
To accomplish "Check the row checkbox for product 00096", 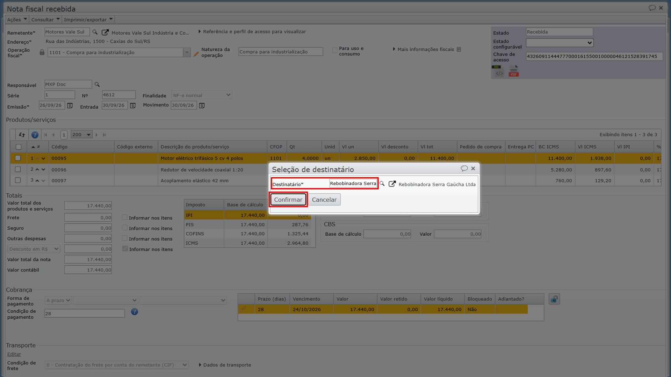I will [18, 169].
